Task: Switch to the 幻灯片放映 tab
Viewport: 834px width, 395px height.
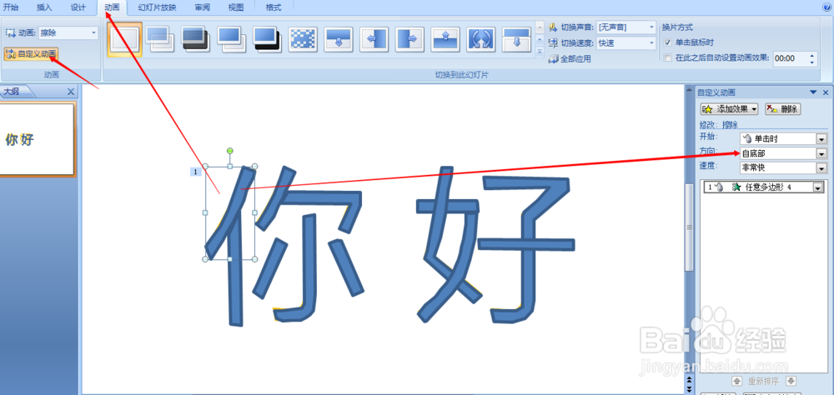Action: click(x=158, y=7)
